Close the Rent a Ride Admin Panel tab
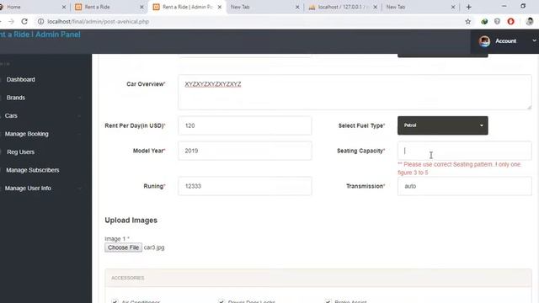The image size is (539, 303). pyautogui.click(x=220, y=7)
